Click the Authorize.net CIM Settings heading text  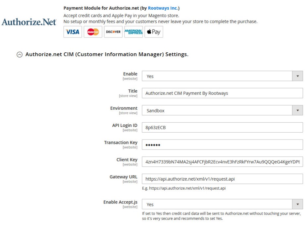click(x=107, y=54)
